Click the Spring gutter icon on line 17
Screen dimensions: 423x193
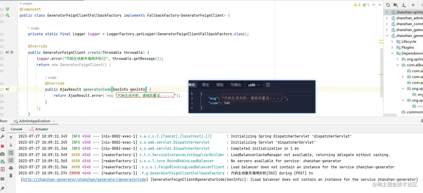click(x=8, y=15)
